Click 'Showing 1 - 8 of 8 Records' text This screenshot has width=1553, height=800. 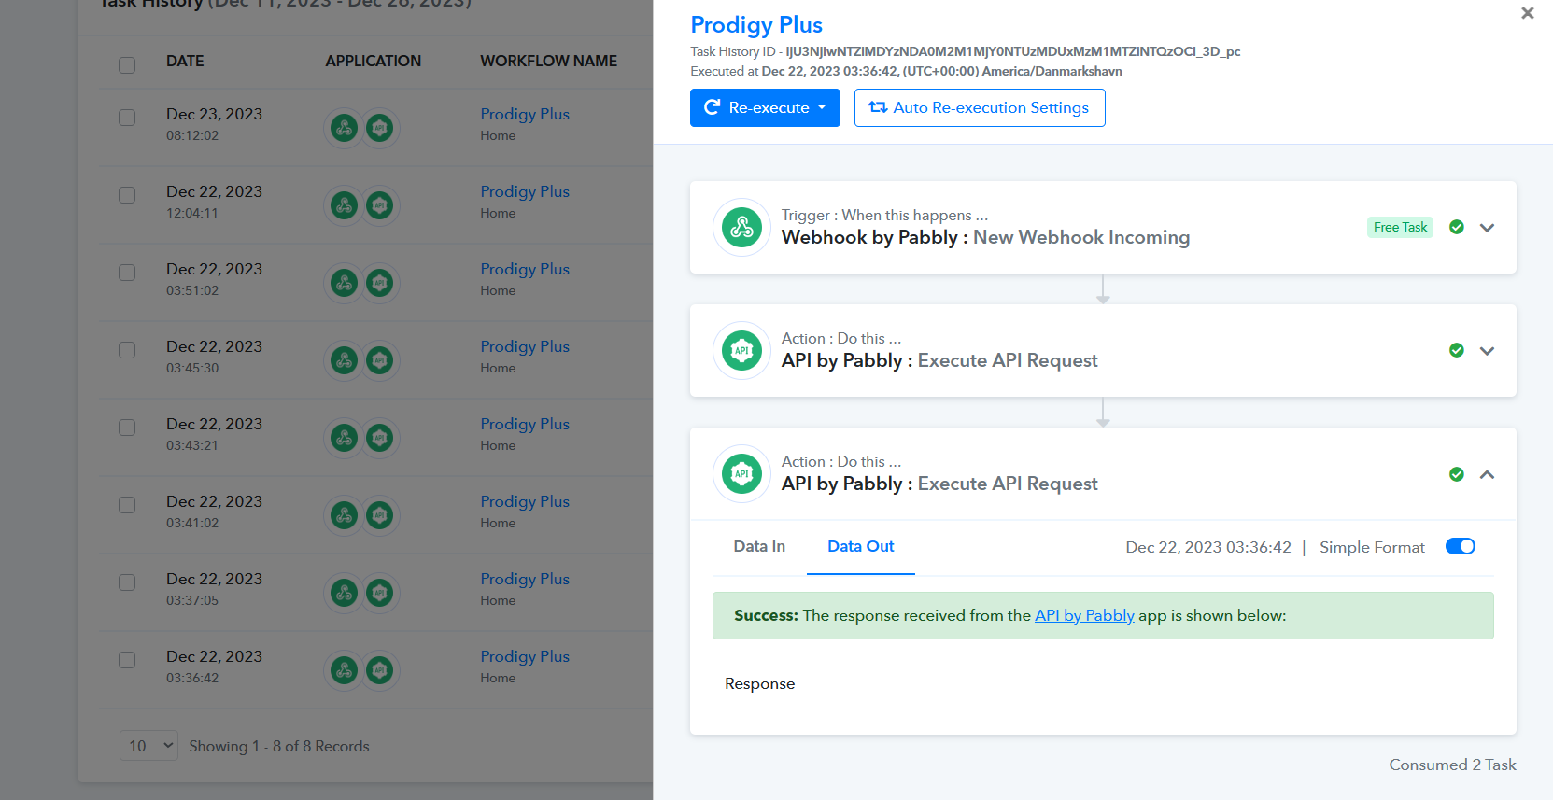pyautogui.click(x=279, y=746)
